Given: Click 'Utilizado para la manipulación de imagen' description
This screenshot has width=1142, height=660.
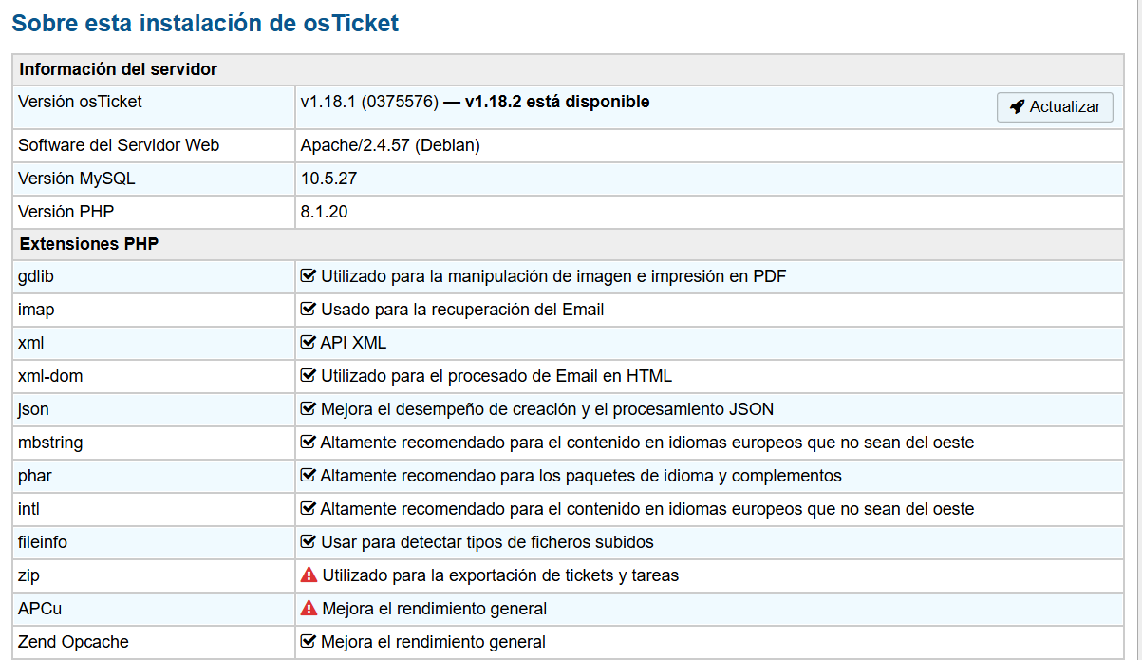Looking at the screenshot, I should pyautogui.click(x=553, y=276).
